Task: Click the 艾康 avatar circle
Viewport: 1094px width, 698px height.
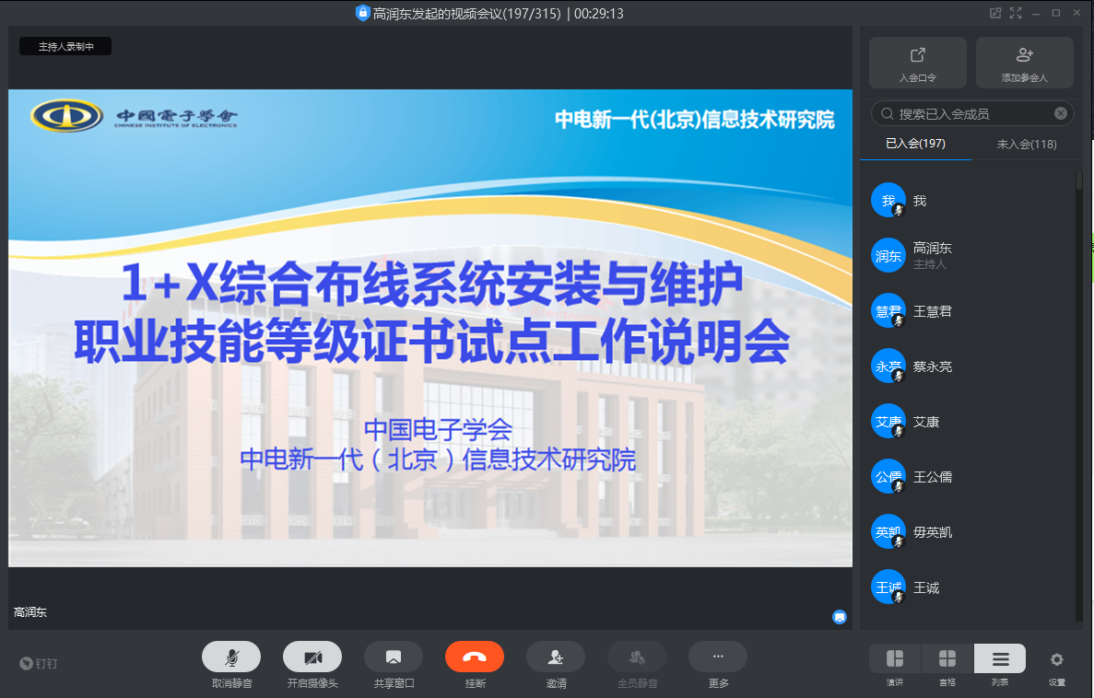Action: coord(888,422)
